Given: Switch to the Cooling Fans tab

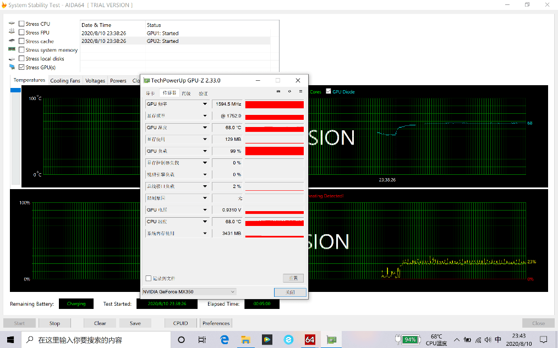Looking at the screenshot, I should point(65,81).
